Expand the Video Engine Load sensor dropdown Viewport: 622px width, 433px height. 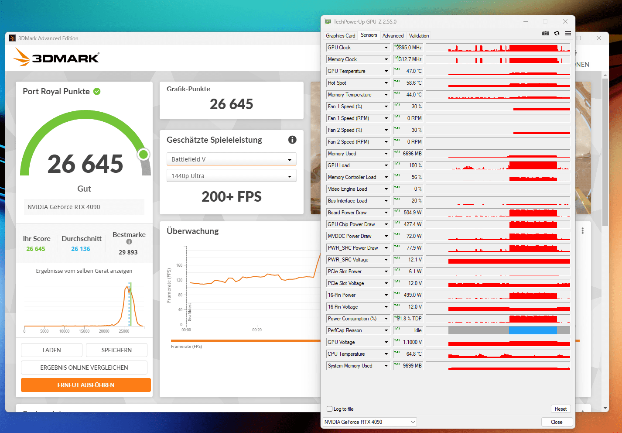386,189
